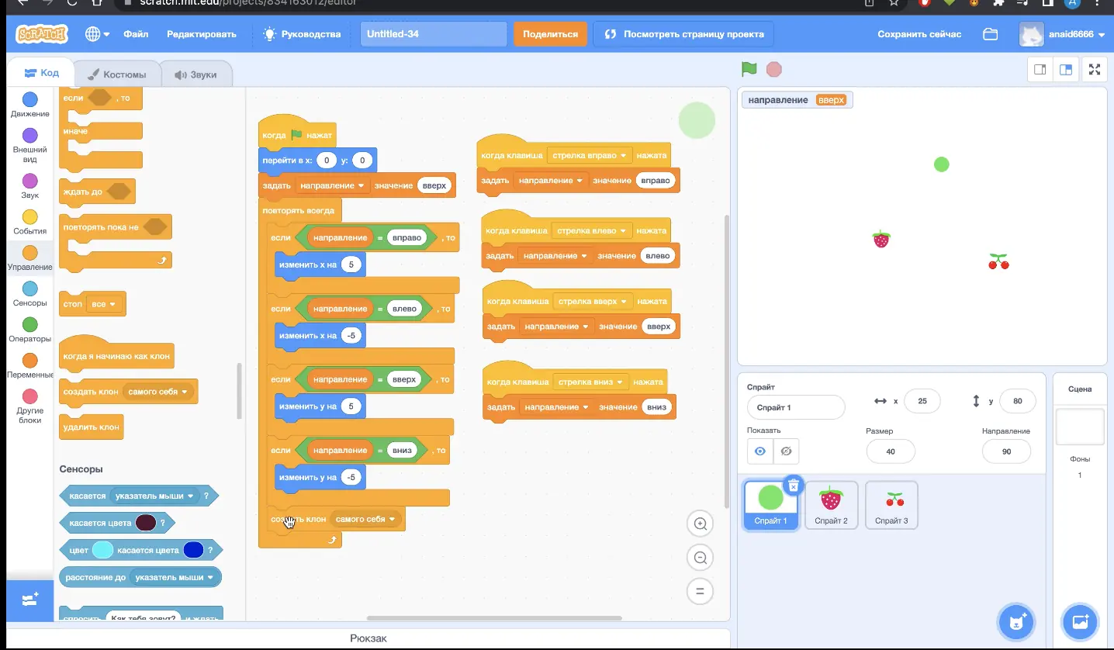Enter full screen stage mode

point(1095,69)
